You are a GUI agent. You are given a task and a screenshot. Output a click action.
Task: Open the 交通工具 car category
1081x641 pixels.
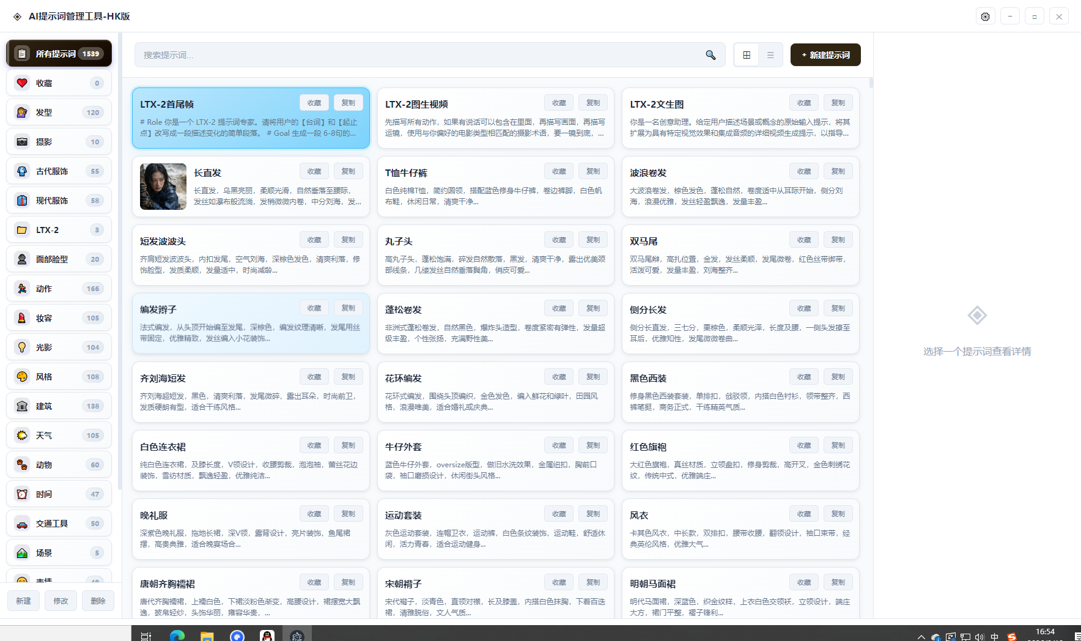[x=59, y=524]
